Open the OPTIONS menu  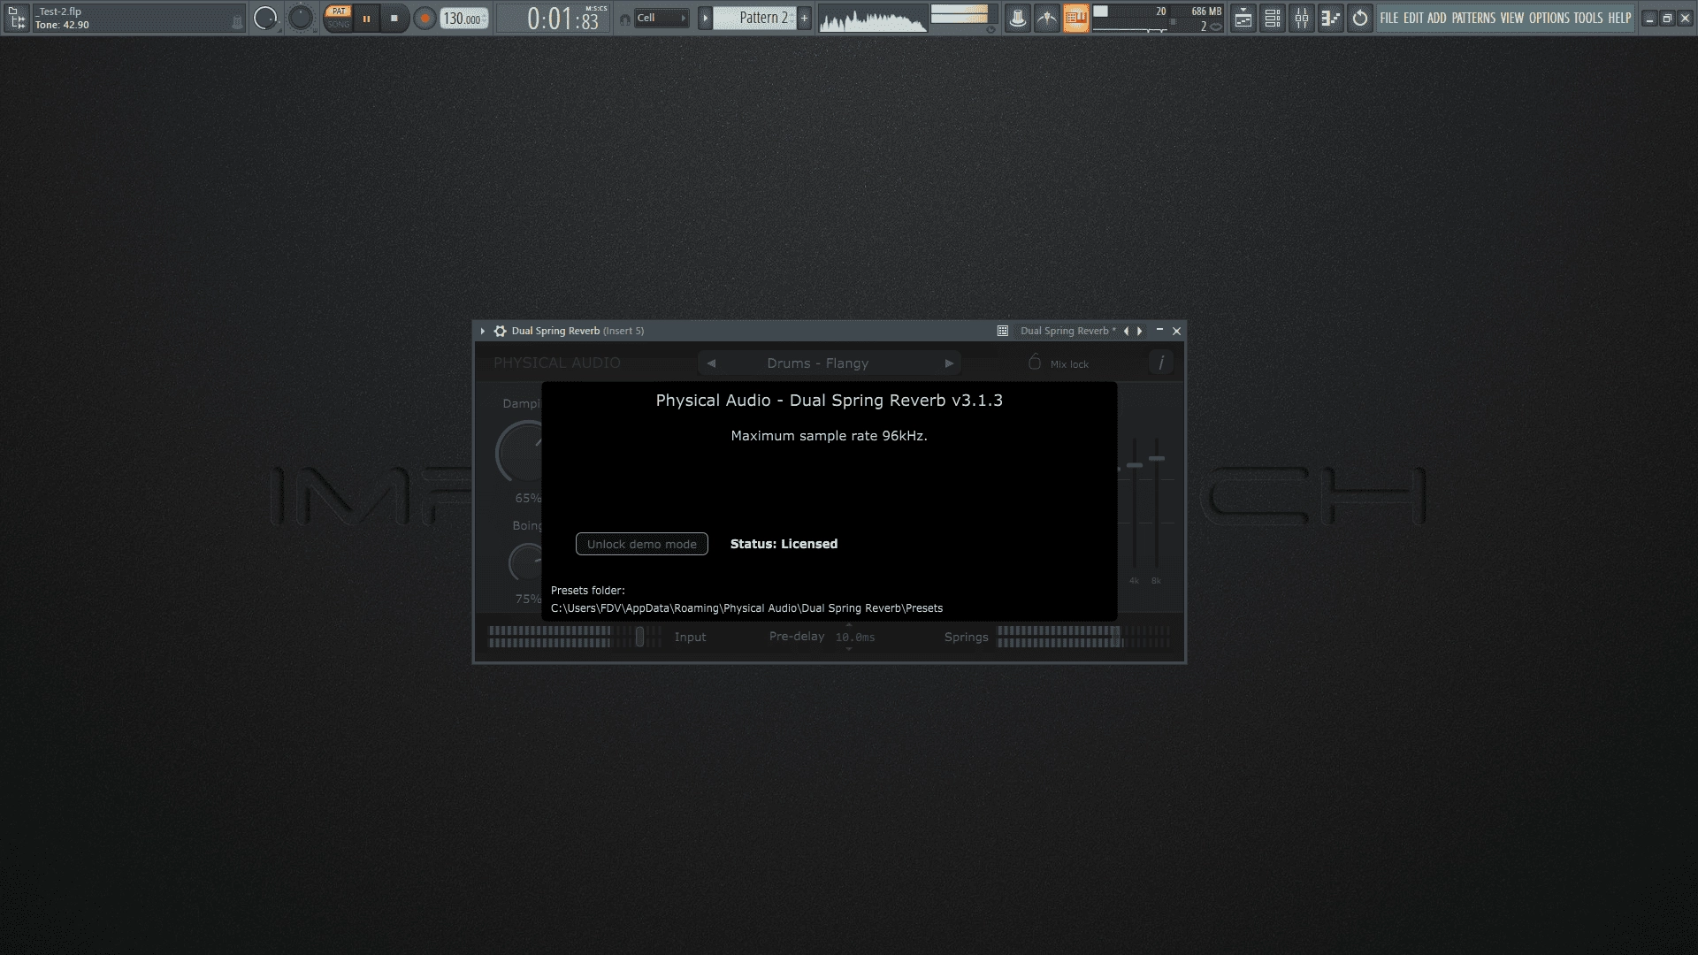(1549, 18)
